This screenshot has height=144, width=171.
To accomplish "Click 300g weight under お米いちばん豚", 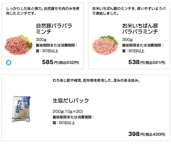I will click(x=127, y=40).
